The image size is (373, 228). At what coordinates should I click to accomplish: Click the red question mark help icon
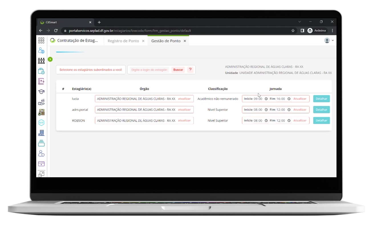click(x=190, y=70)
